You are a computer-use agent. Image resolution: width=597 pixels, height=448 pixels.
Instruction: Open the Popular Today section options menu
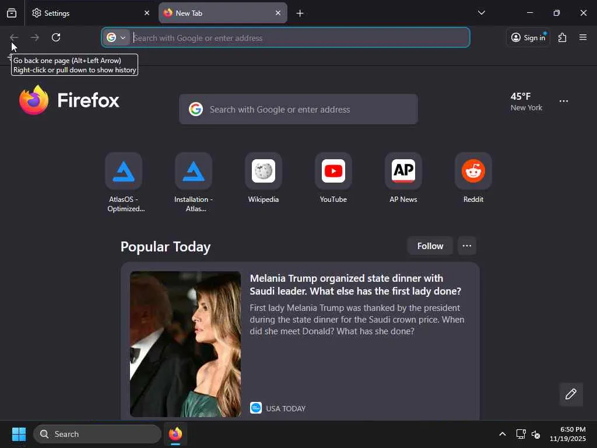point(467,246)
